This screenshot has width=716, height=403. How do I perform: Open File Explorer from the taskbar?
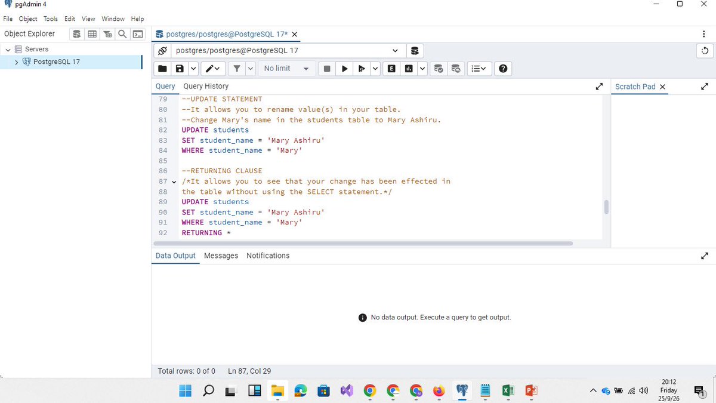click(x=277, y=391)
